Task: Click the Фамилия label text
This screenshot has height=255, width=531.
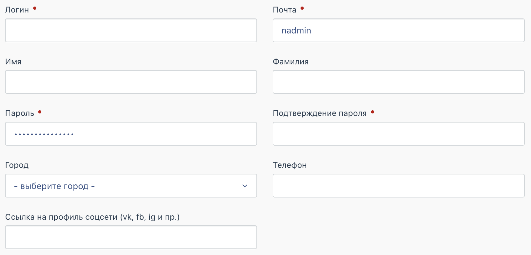Action: point(291,62)
